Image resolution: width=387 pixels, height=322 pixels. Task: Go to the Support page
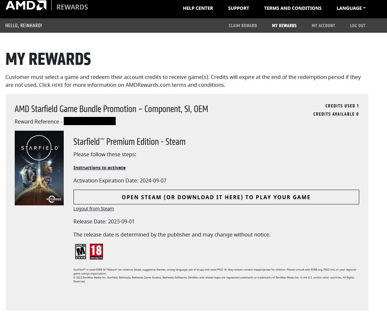(238, 8)
